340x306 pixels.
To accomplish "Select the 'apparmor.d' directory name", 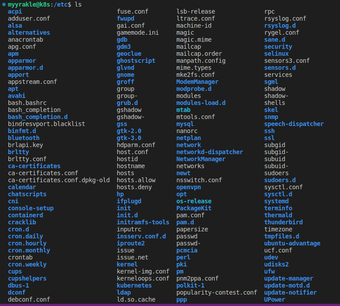I will click(x=25, y=68).
